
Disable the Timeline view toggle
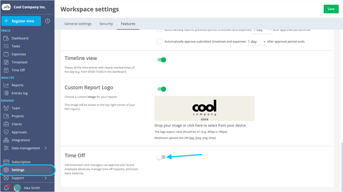coord(162,60)
